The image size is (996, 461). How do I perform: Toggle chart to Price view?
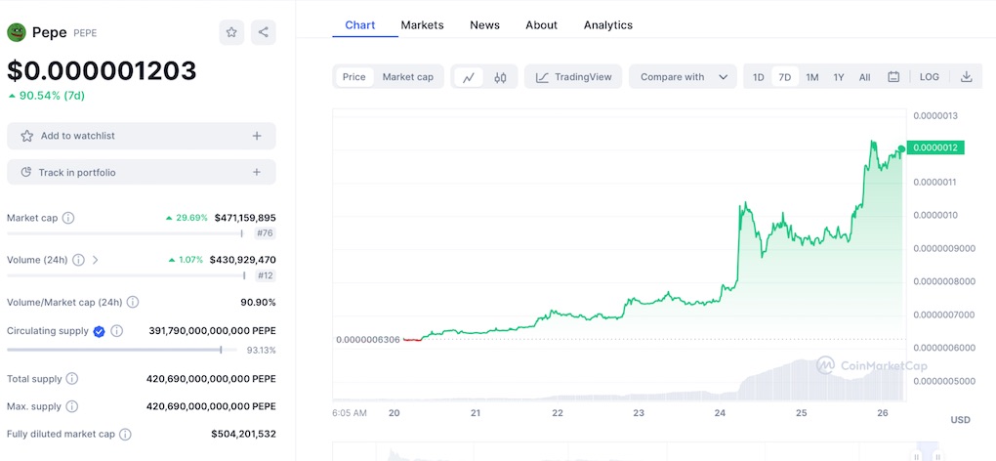[353, 77]
